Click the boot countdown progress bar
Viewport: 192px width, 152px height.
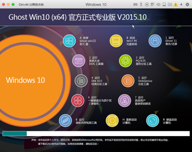click(96, 134)
